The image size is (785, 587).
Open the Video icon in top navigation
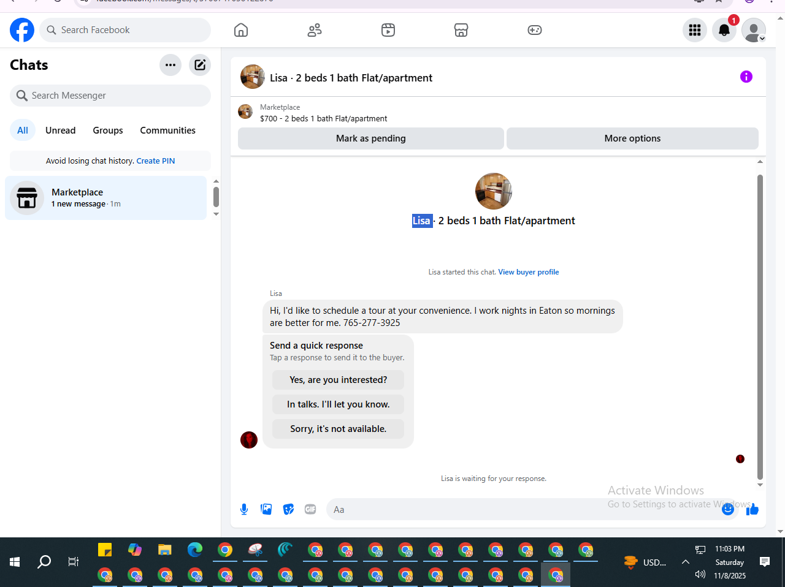point(388,30)
